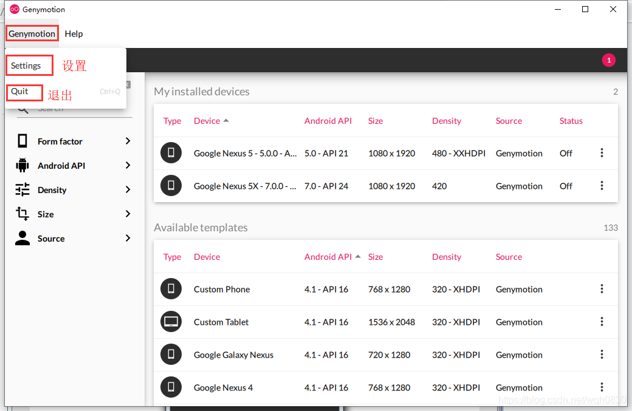Select the Size filter label
The width and height of the screenshot is (632, 411).
click(46, 214)
